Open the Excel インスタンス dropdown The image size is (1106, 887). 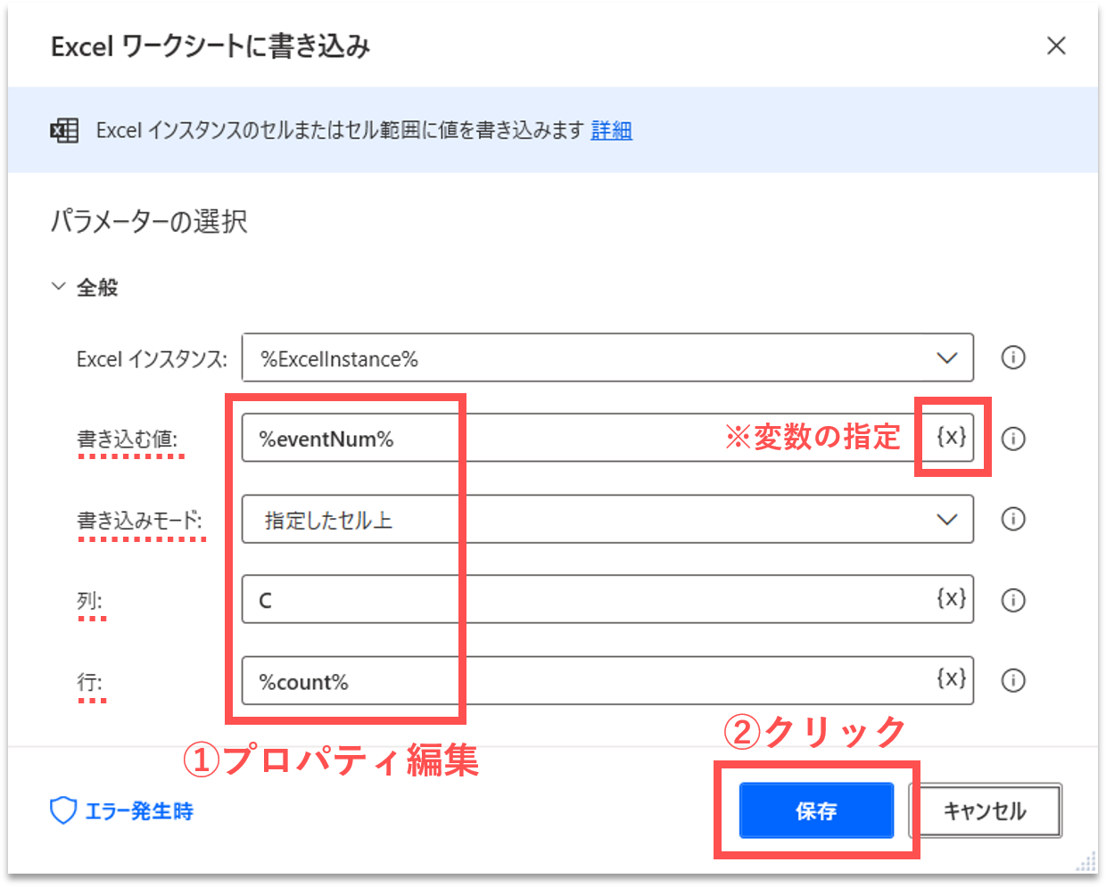tap(946, 358)
